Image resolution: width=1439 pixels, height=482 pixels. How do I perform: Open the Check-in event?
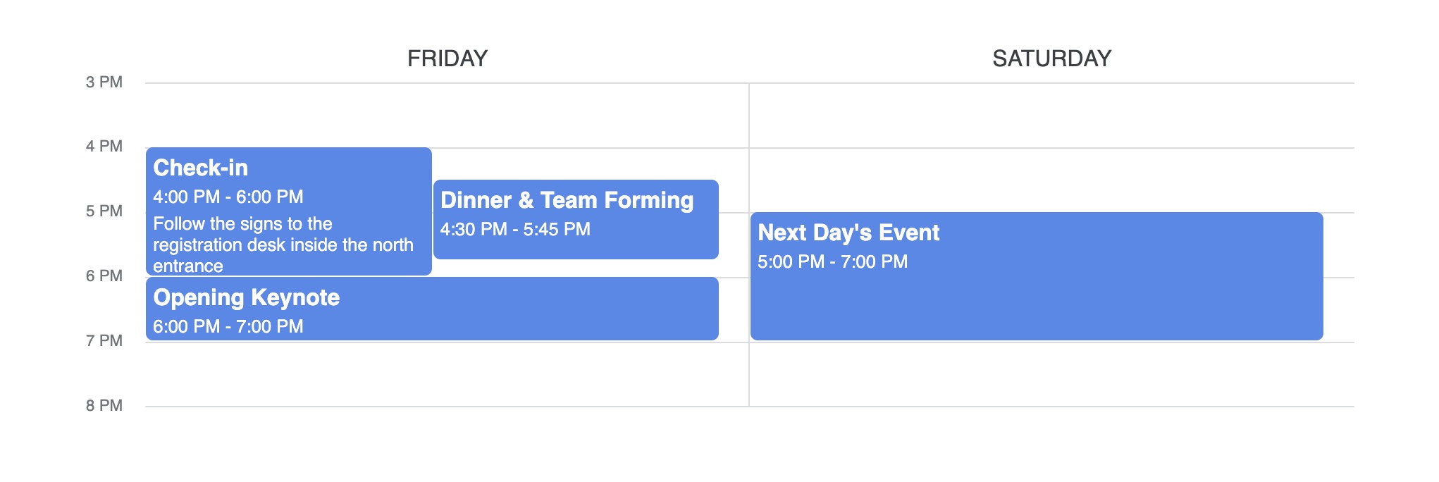289,211
